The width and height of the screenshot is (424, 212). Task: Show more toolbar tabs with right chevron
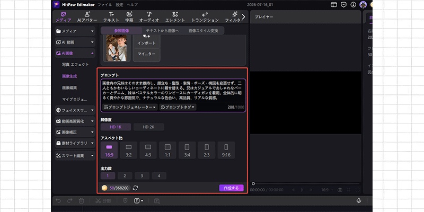click(243, 17)
